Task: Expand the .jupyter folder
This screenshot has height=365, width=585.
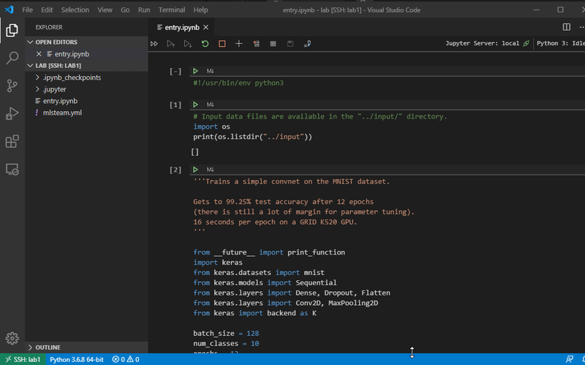Action: tap(86, 89)
